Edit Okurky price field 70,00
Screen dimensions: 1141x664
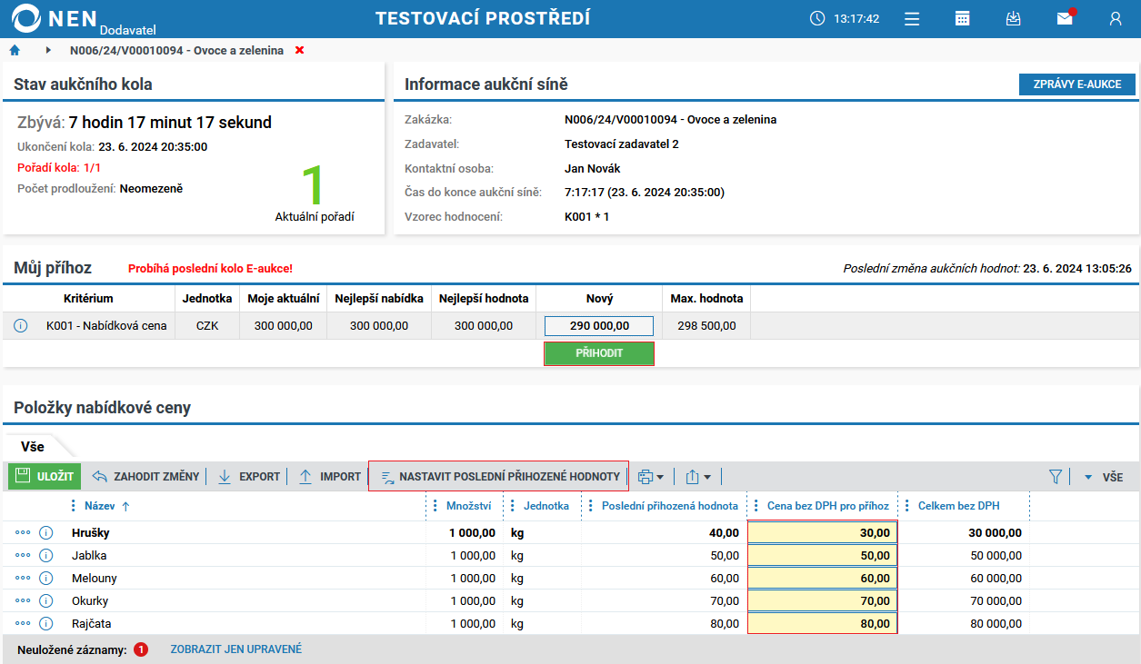click(x=823, y=600)
